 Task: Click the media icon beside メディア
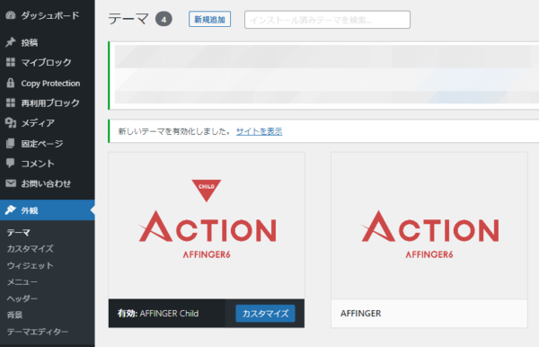(x=11, y=123)
